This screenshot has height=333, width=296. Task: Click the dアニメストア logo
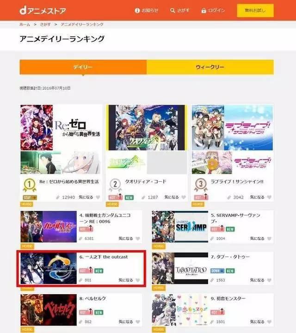point(43,11)
